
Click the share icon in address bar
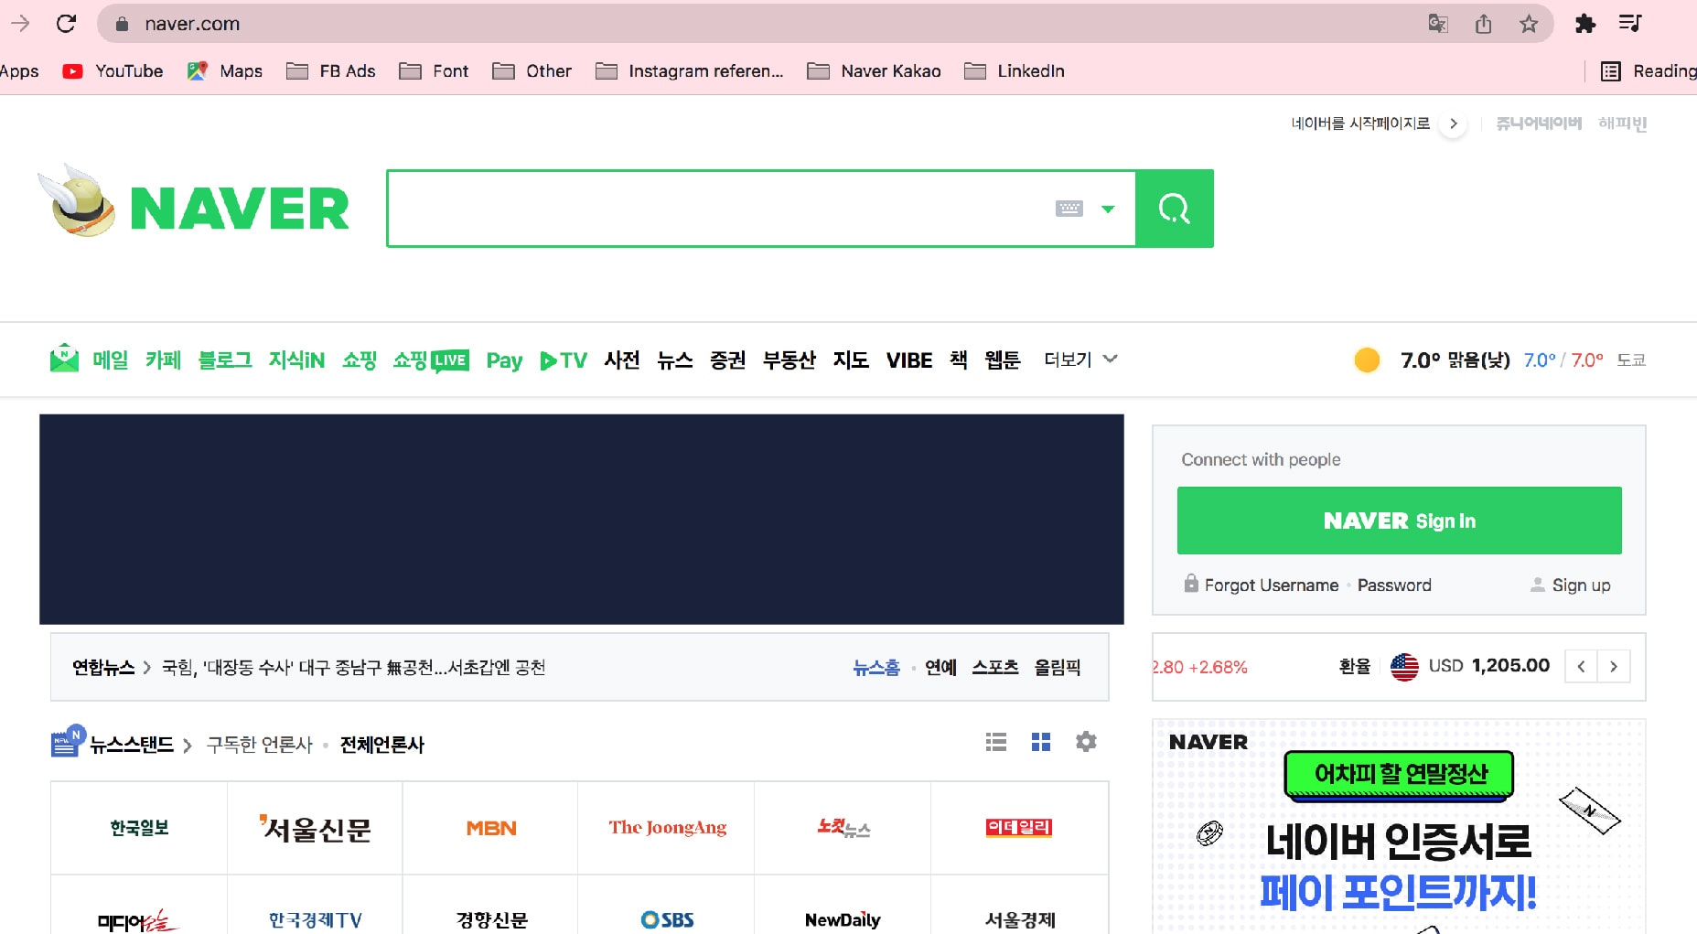tap(1484, 24)
